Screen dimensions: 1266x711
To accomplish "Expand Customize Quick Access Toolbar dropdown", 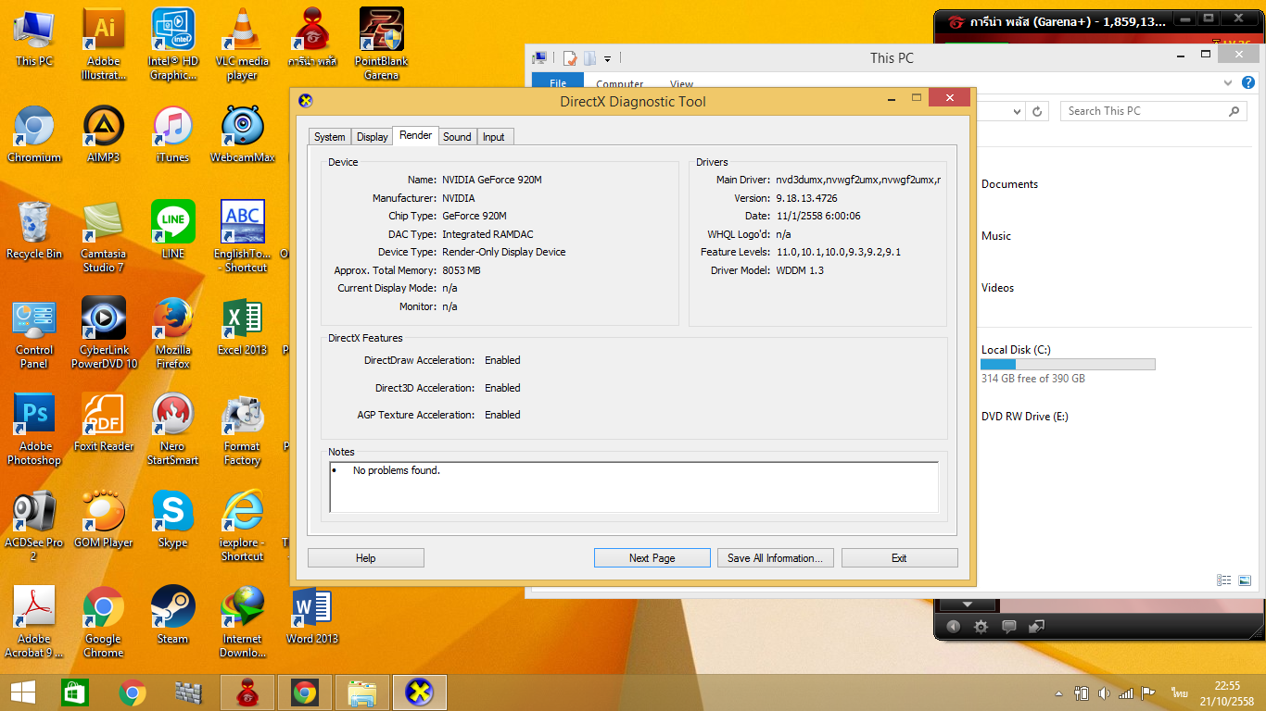I will 607,58.
